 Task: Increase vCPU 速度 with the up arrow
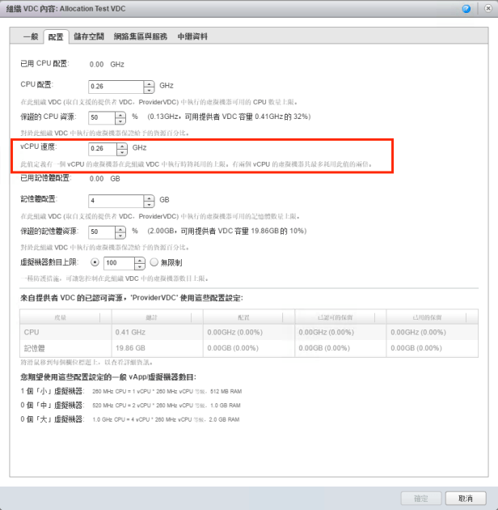pyautogui.click(x=122, y=146)
